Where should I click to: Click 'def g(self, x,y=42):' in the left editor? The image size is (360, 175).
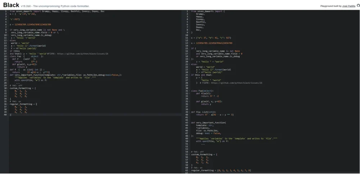[24, 64]
